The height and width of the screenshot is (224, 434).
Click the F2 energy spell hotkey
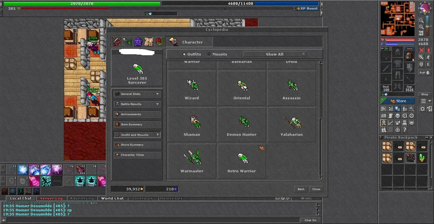click(23, 170)
